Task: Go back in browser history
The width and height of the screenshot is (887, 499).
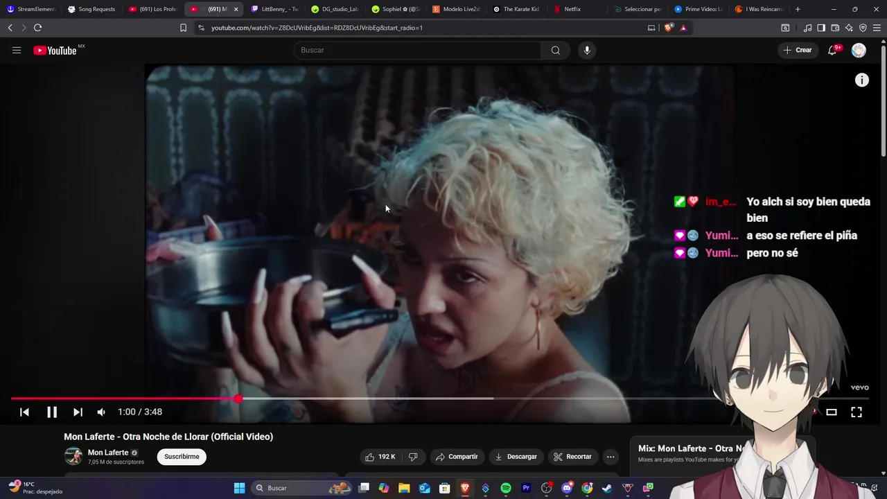Action: 10,28
